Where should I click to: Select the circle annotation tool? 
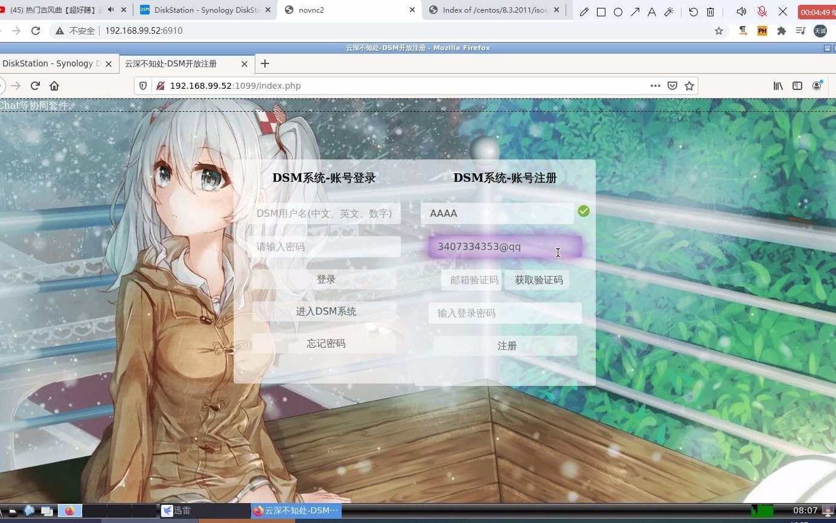[x=618, y=12]
